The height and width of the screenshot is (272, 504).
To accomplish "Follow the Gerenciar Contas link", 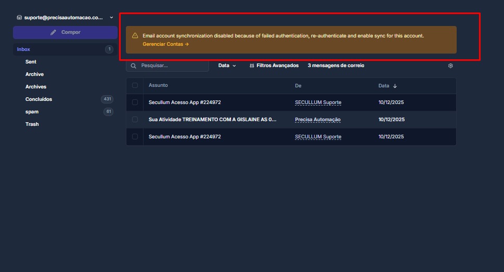I will pos(165,44).
